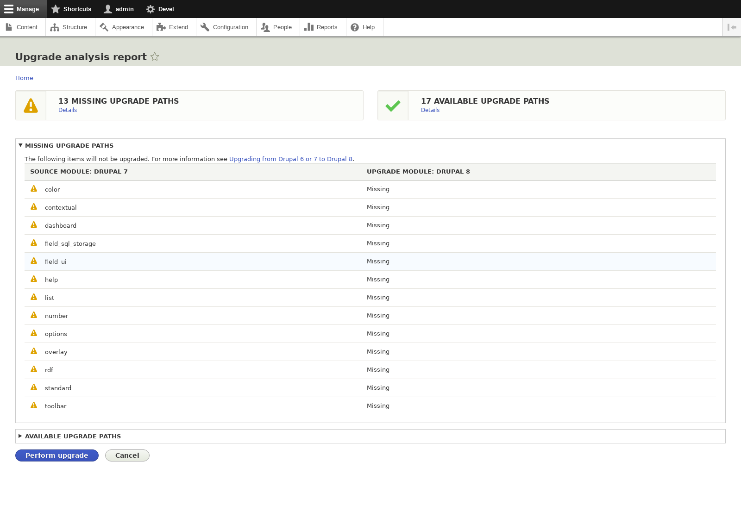The width and height of the screenshot is (741, 505).
Task: Follow the Home breadcrumb link
Action: coord(24,78)
